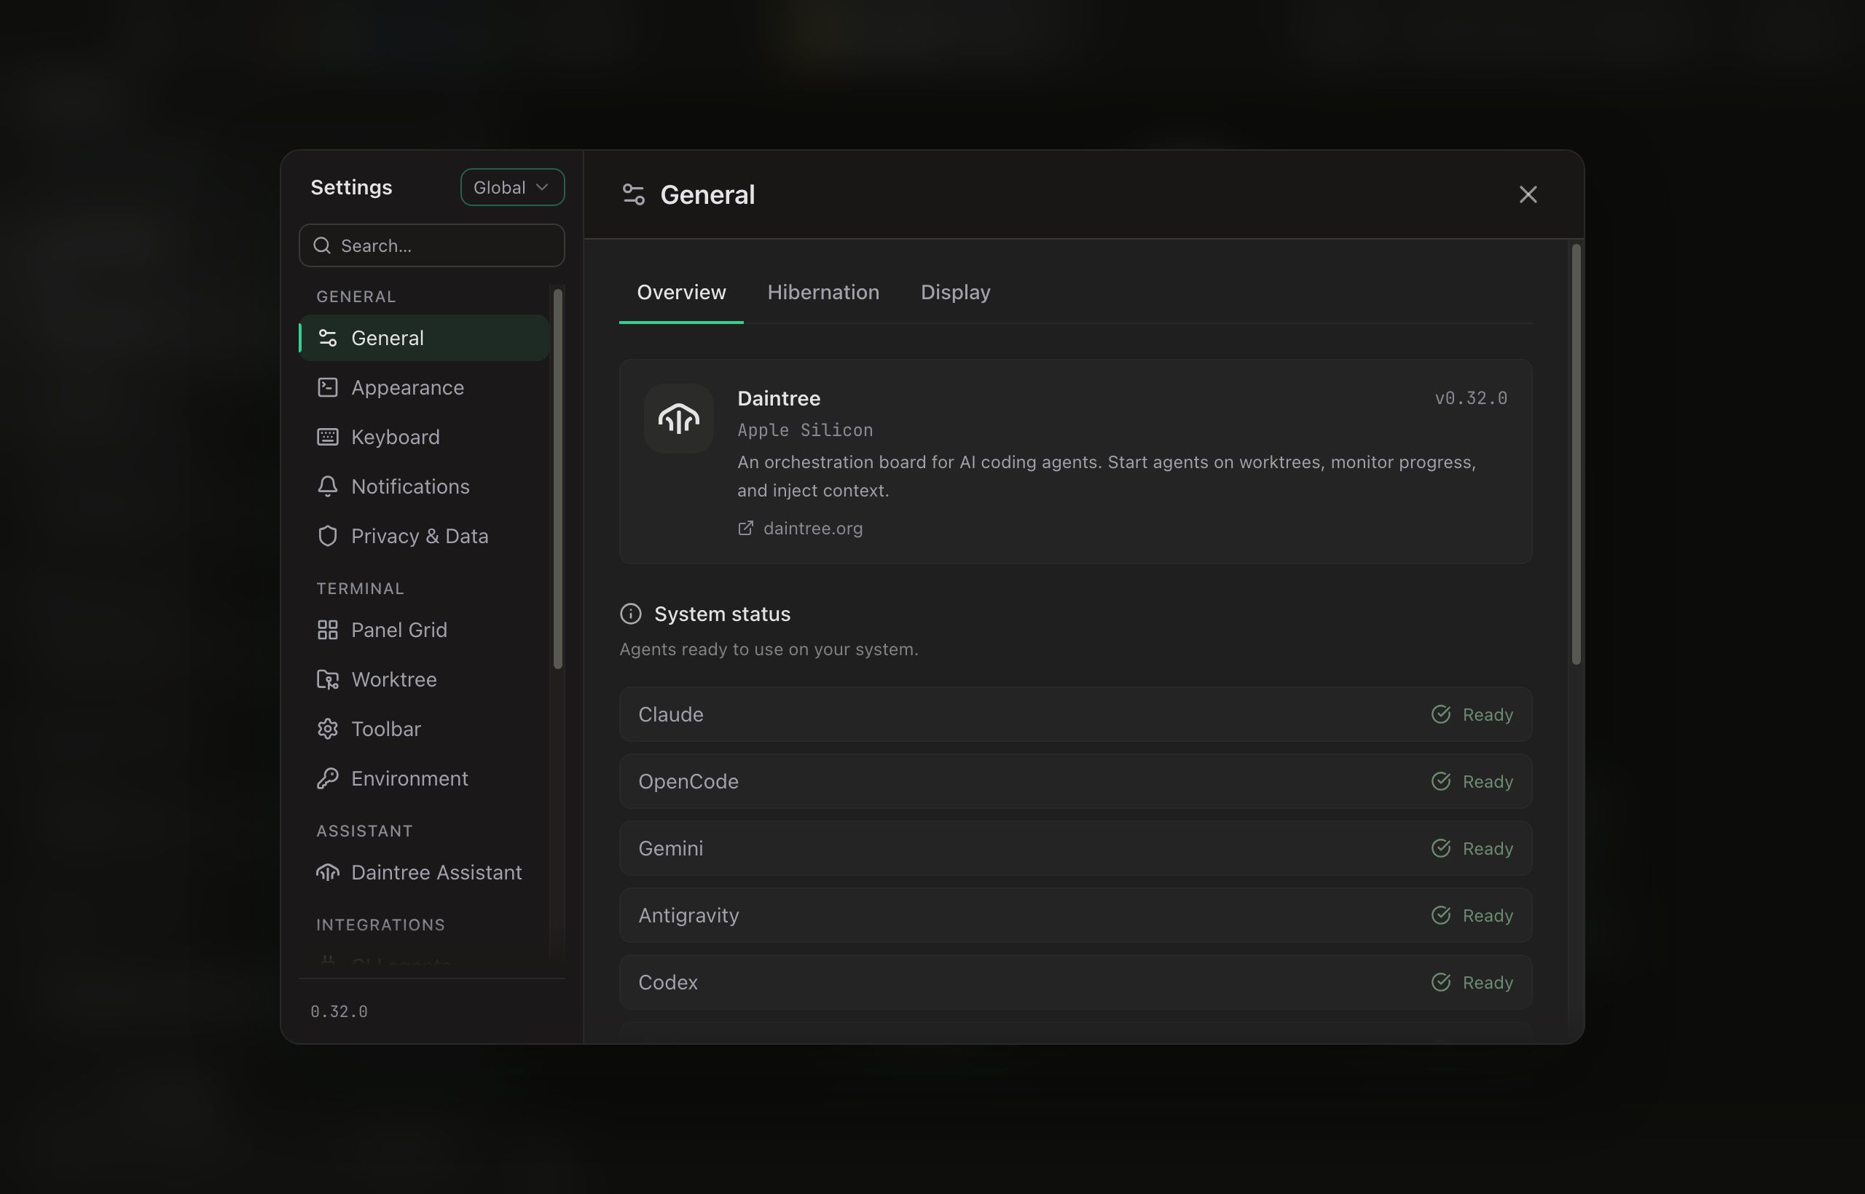Switch to the Display tab
Viewport: 1865px width, 1194px height.
pos(955,292)
